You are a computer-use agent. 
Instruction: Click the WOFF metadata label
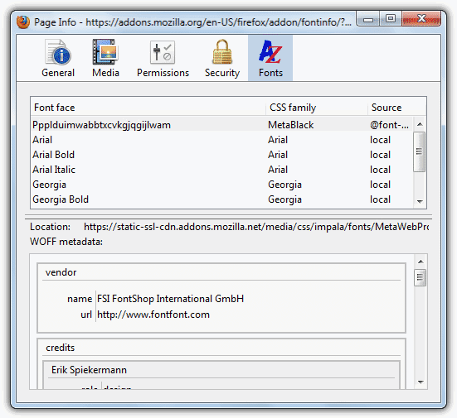(x=66, y=242)
